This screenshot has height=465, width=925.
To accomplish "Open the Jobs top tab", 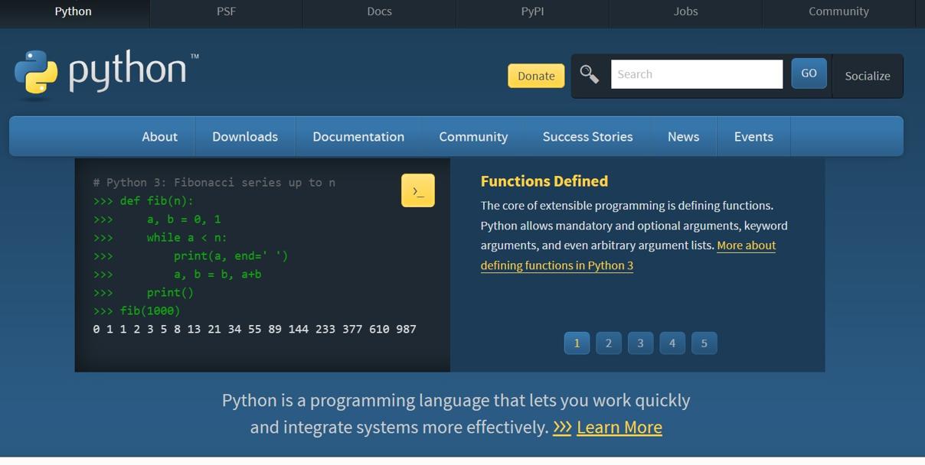I will coord(686,11).
